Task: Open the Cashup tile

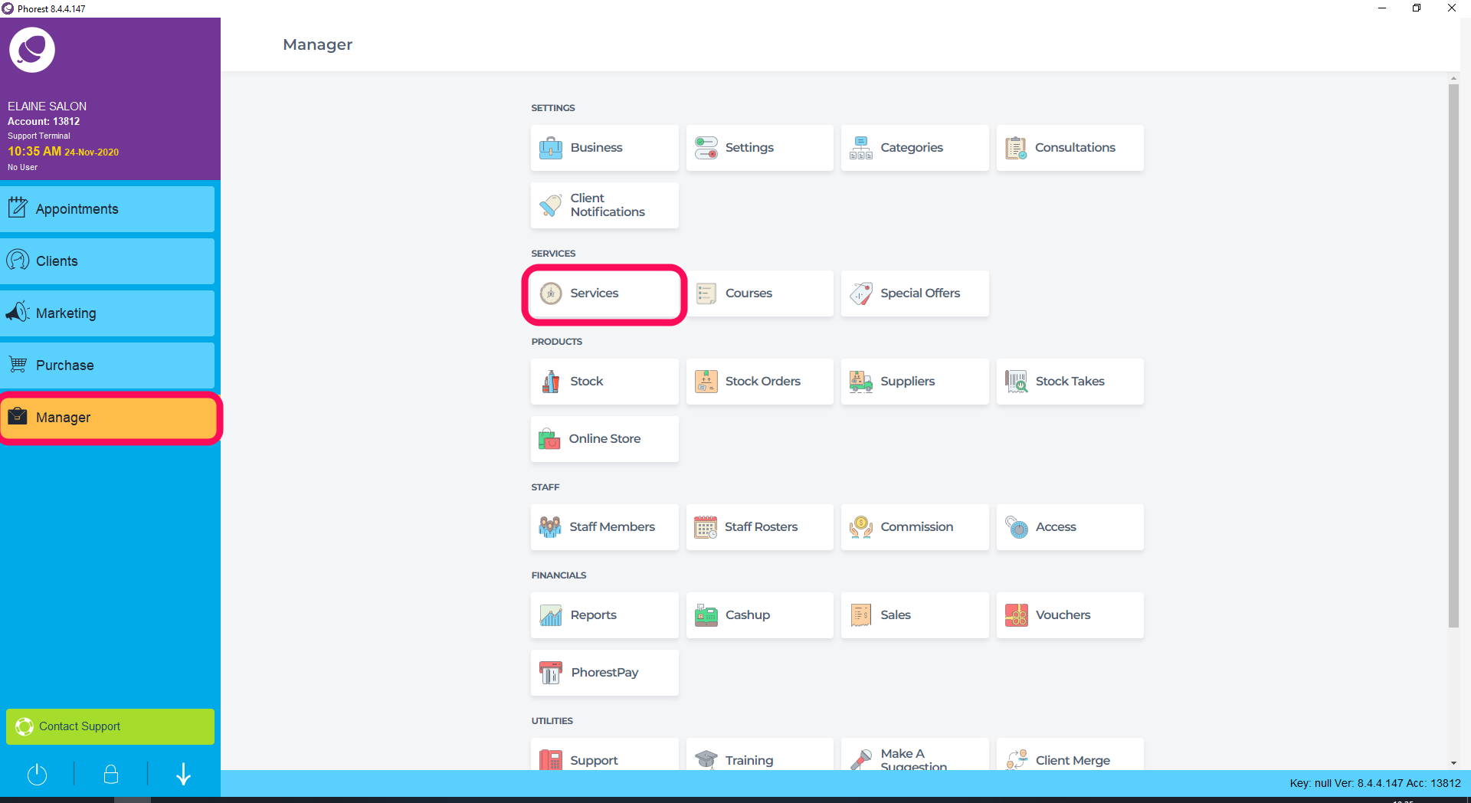Action: click(759, 615)
